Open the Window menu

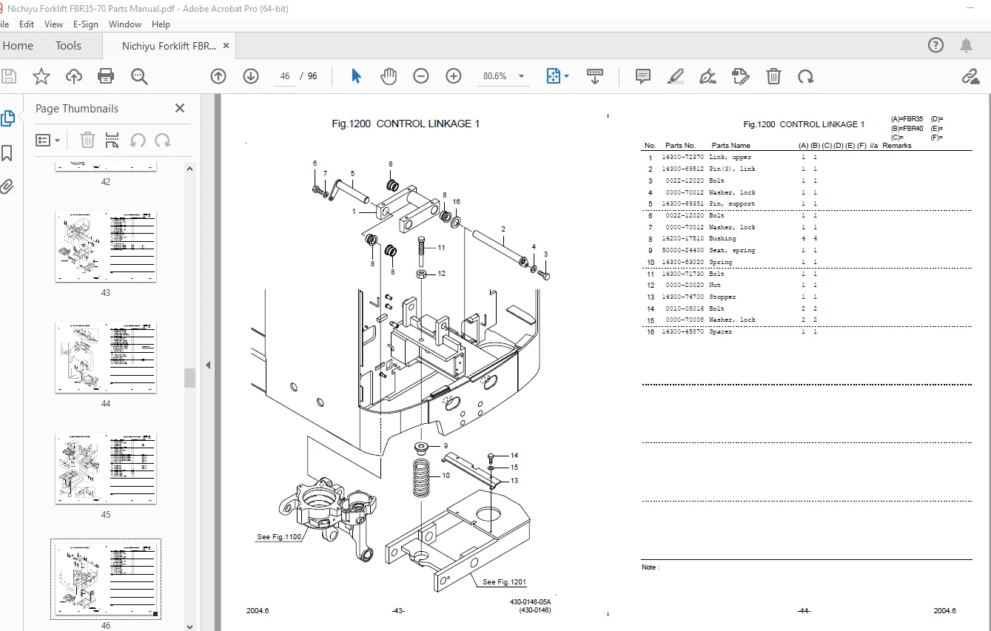click(x=125, y=24)
